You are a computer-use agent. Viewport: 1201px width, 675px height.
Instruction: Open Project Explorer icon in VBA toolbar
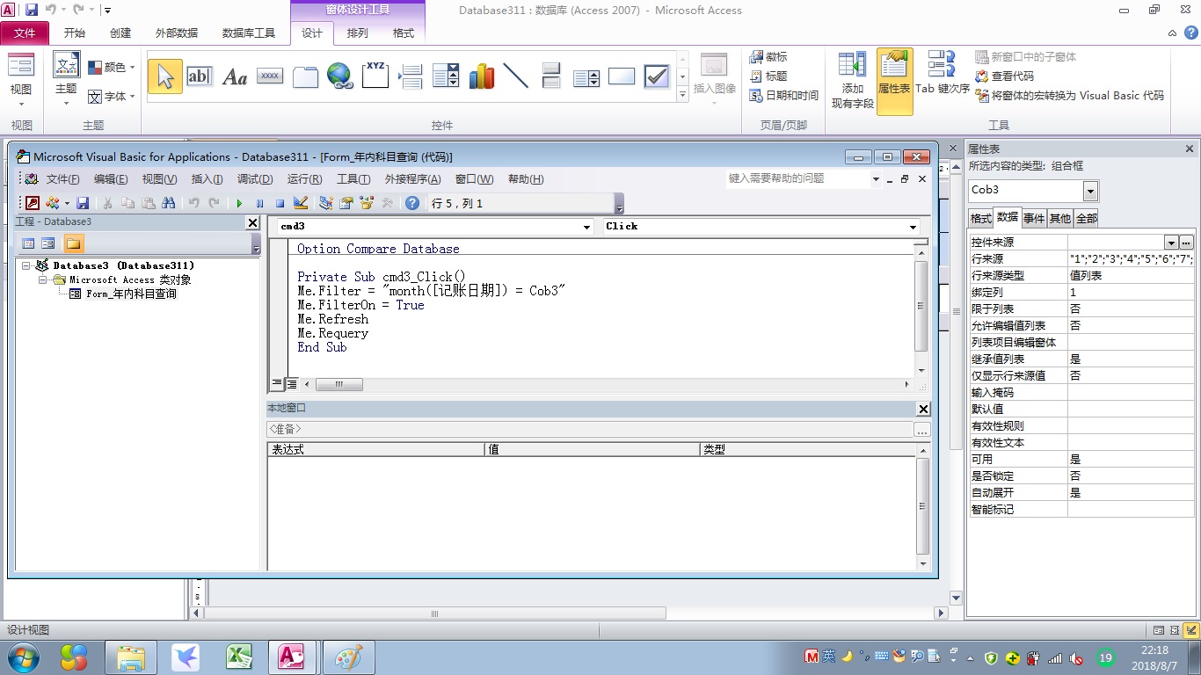(x=325, y=203)
